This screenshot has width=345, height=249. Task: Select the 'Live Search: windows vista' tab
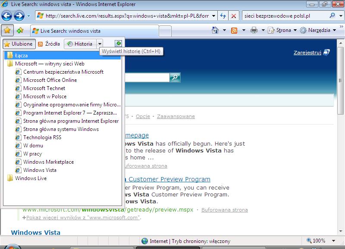pyautogui.click(x=94, y=31)
